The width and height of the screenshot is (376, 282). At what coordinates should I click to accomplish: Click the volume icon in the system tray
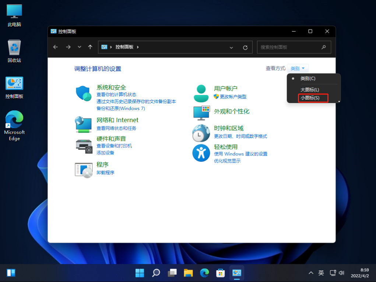point(341,273)
